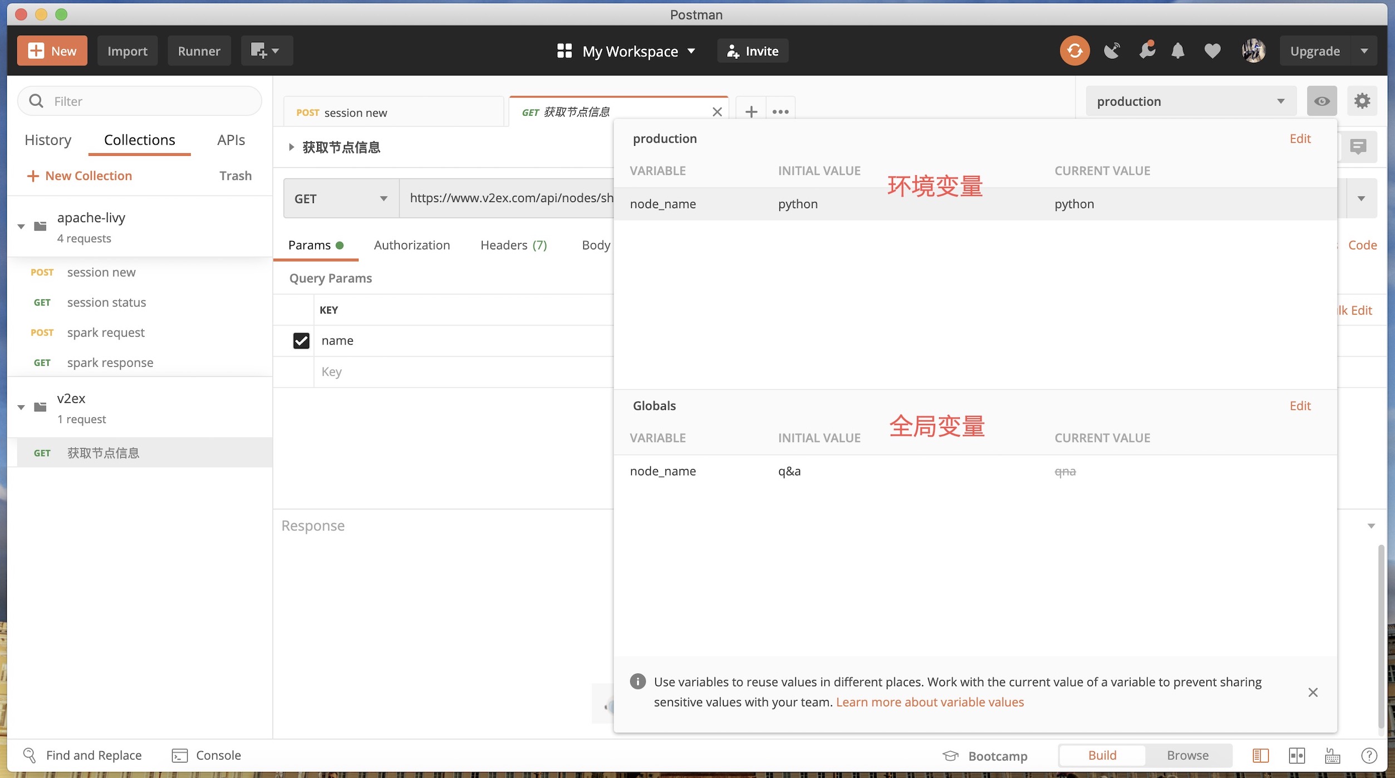Open the comments icon for request
This screenshot has height=778, width=1395.
pos(1358,147)
